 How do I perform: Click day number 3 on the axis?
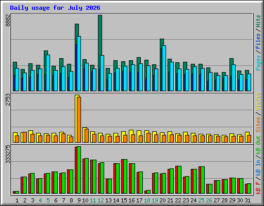(x=32, y=200)
